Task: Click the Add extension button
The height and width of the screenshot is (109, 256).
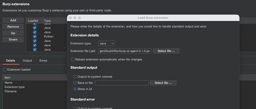Action: [x=13, y=20]
